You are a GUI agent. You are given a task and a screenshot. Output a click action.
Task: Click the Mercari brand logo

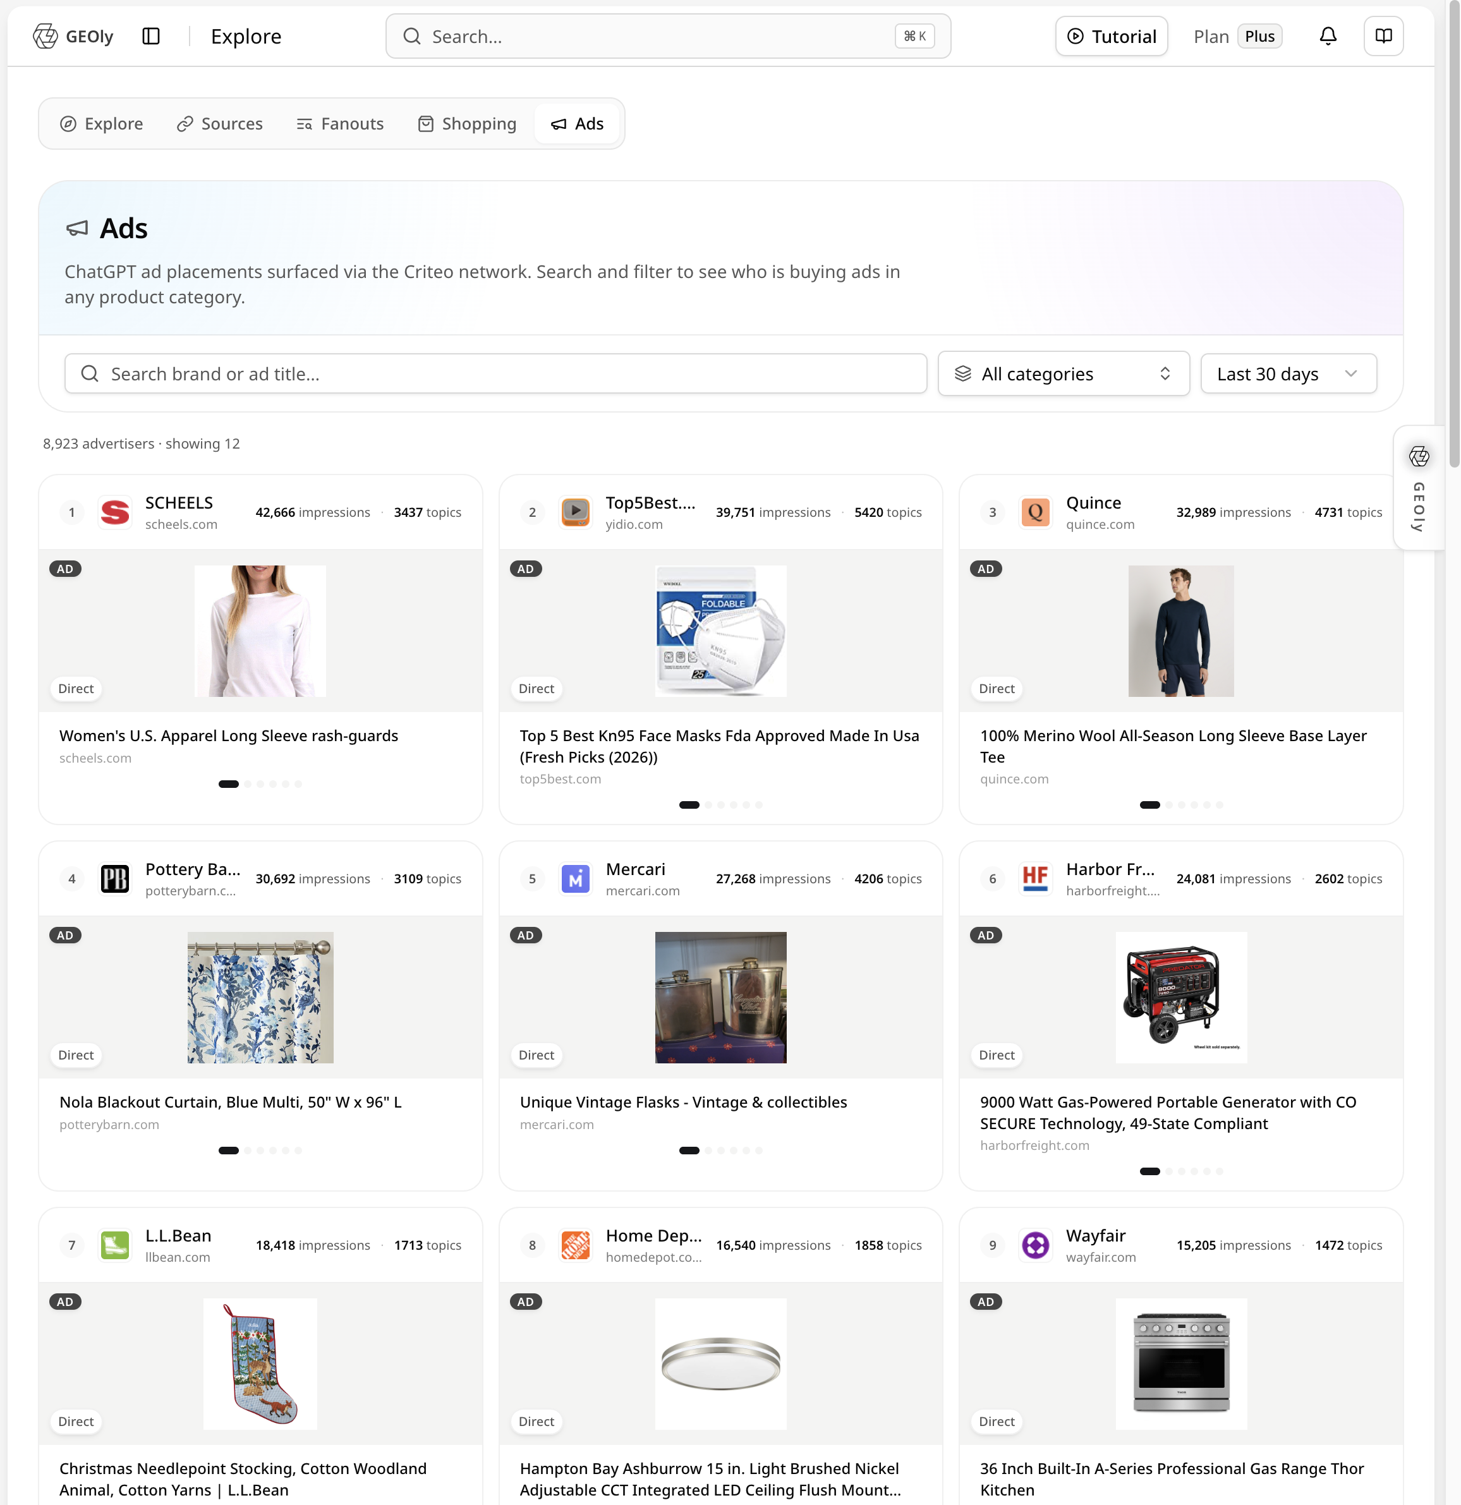point(575,878)
